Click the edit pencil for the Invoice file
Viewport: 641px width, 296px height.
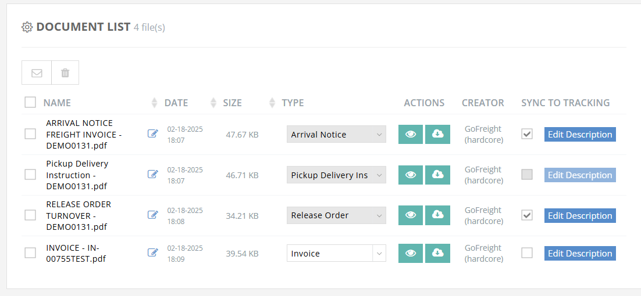(x=153, y=252)
